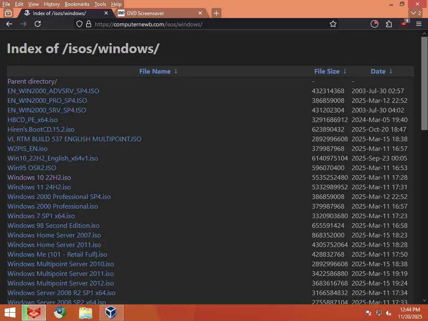The width and height of the screenshot is (428, 321).
Task: Download Windows 11 24H2.iso
Action: (x=39, y=187)
